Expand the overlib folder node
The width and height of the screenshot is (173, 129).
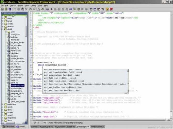pyautogui.click(x=3, y=24)
